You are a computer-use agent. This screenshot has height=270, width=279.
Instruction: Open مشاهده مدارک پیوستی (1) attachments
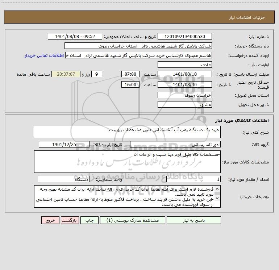point(133,220)
